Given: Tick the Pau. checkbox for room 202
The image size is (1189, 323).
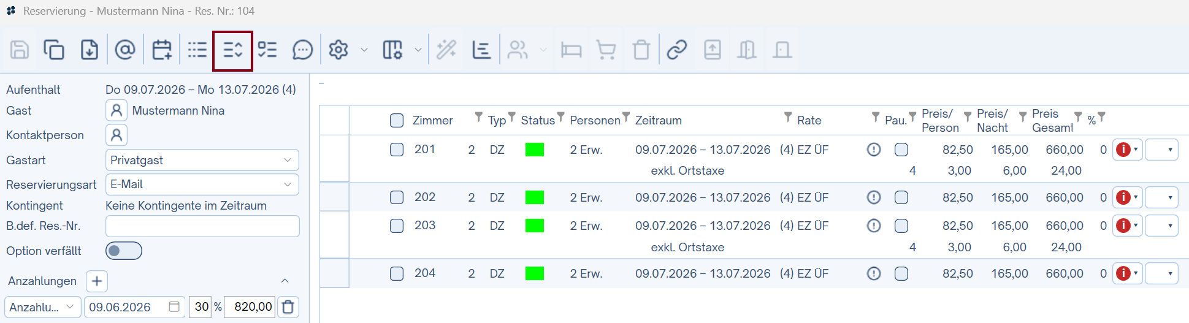Looking at the screenshot, I should [x=901, y=197].
